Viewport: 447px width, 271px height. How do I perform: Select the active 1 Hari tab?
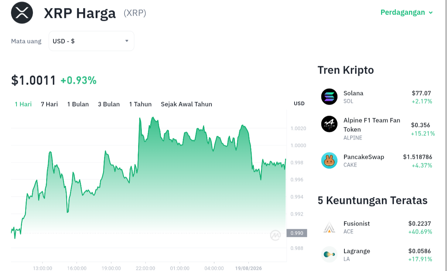(x=23, y=104)
